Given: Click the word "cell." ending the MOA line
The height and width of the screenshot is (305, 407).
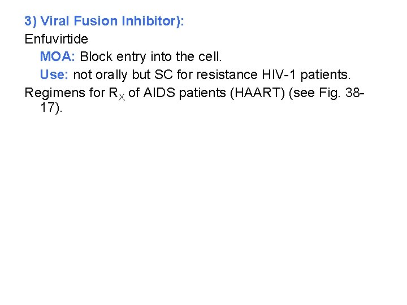Looking at the screenshot, I should tap(210, 56).
